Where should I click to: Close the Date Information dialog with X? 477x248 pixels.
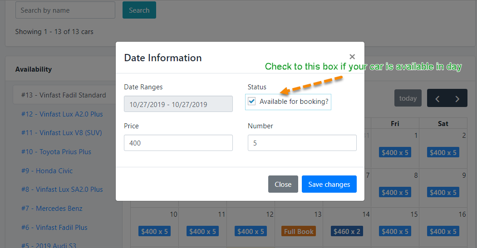tap(352, 57)
